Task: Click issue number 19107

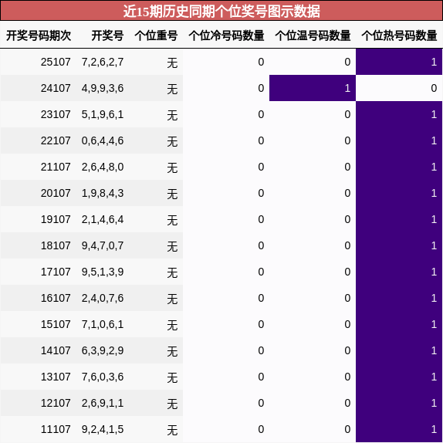Action: point(56,219)
